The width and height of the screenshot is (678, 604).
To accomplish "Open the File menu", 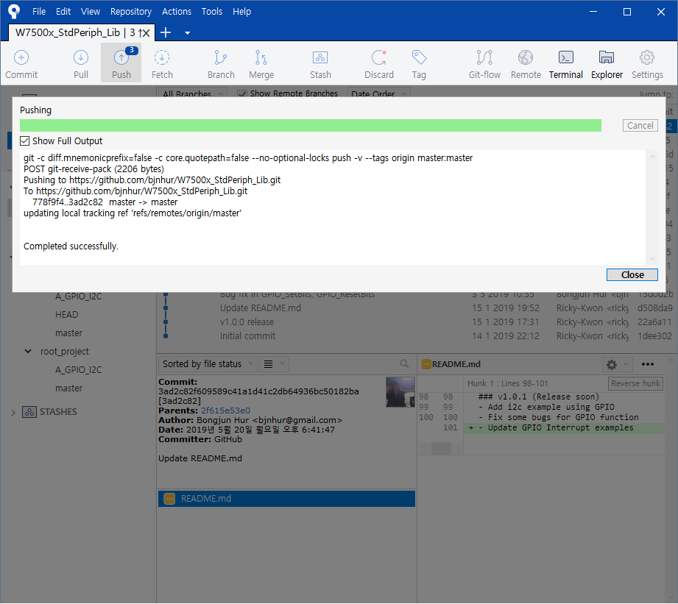I will [x=39, y=12].
